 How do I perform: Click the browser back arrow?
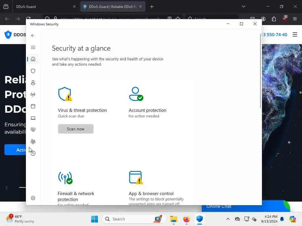click(x=7, y=19)
